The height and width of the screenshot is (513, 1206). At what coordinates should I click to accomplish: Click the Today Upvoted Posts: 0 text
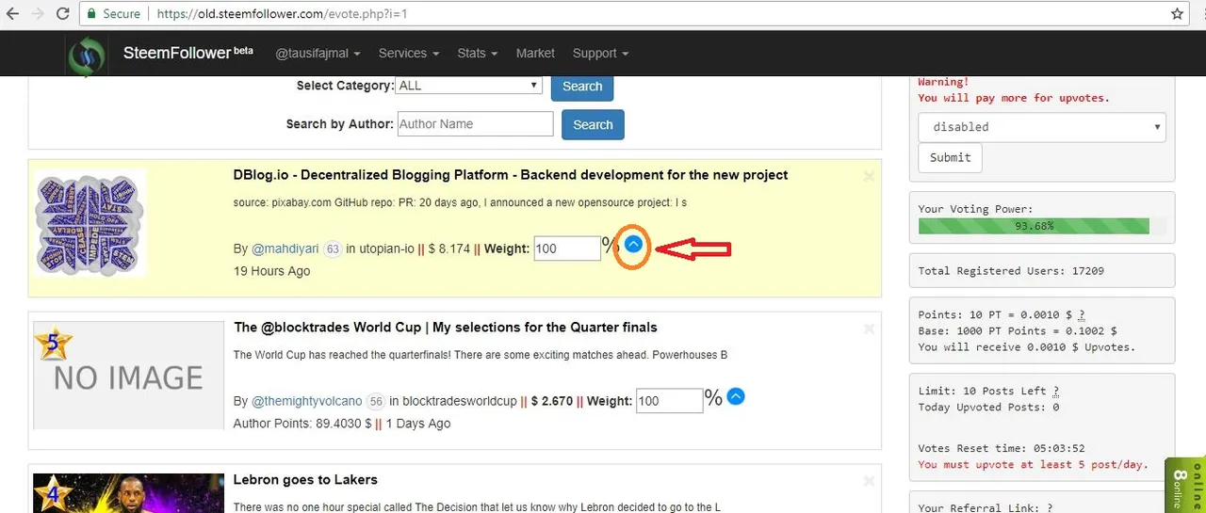tap(988, 407)
